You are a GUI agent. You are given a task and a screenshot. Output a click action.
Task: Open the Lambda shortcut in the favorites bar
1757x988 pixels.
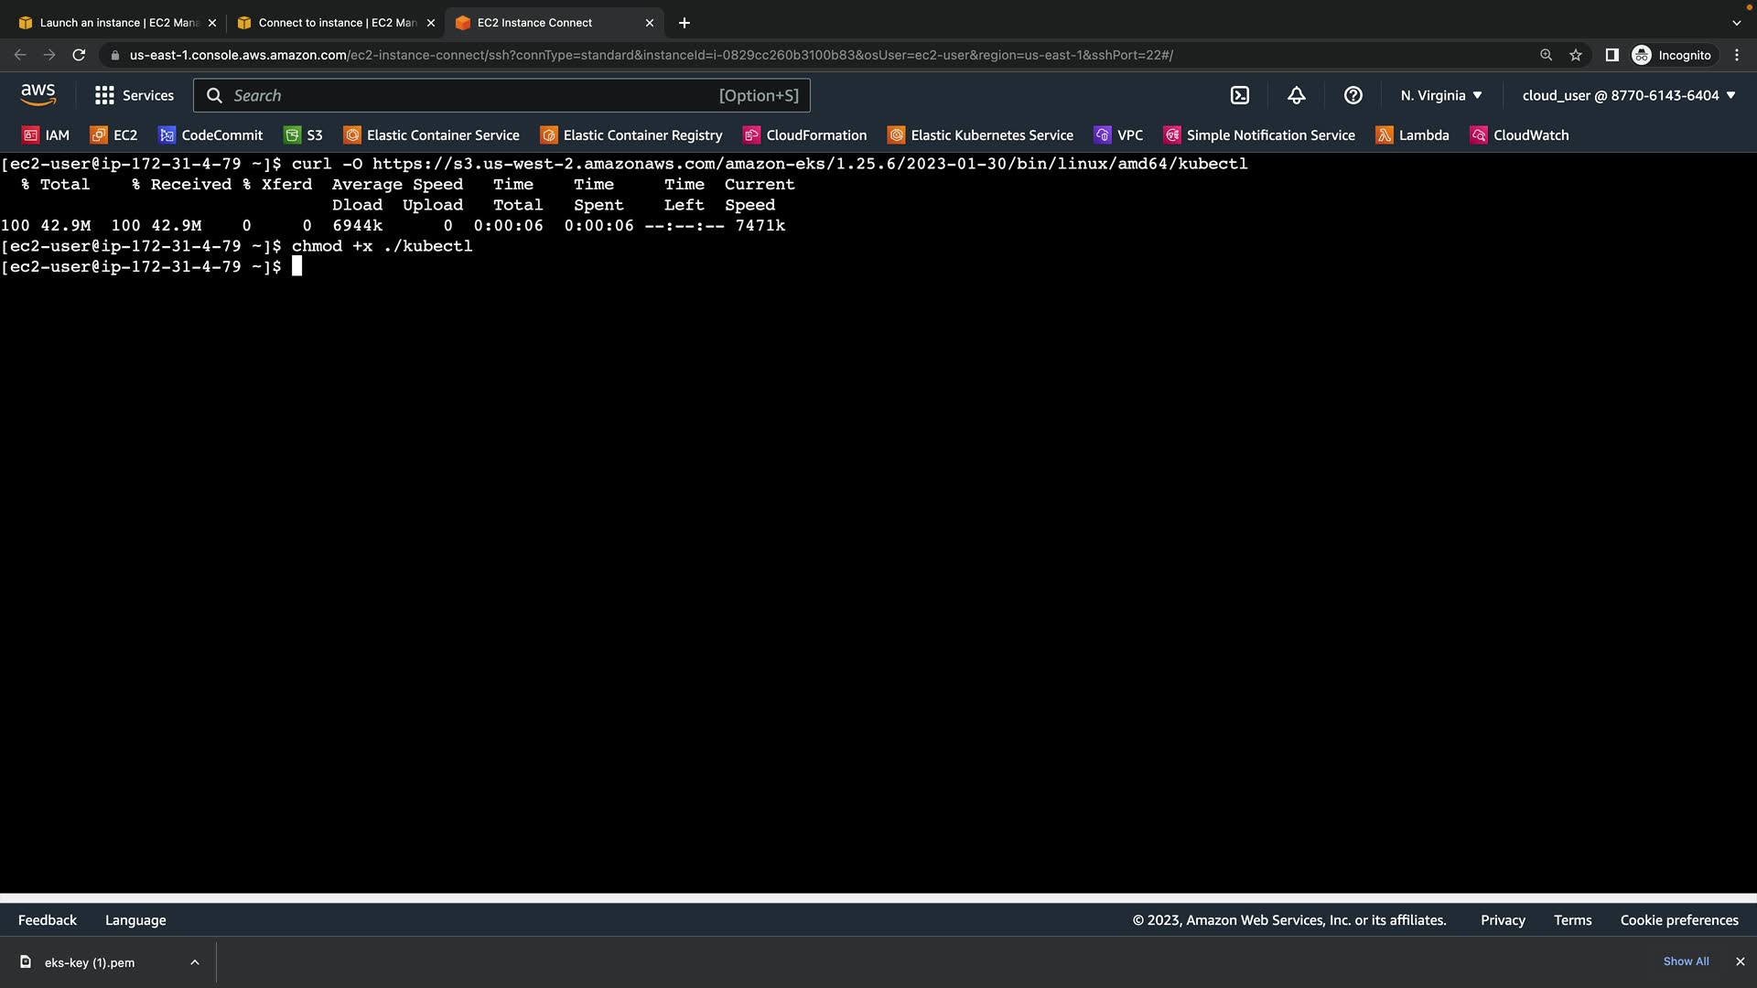1413,135
